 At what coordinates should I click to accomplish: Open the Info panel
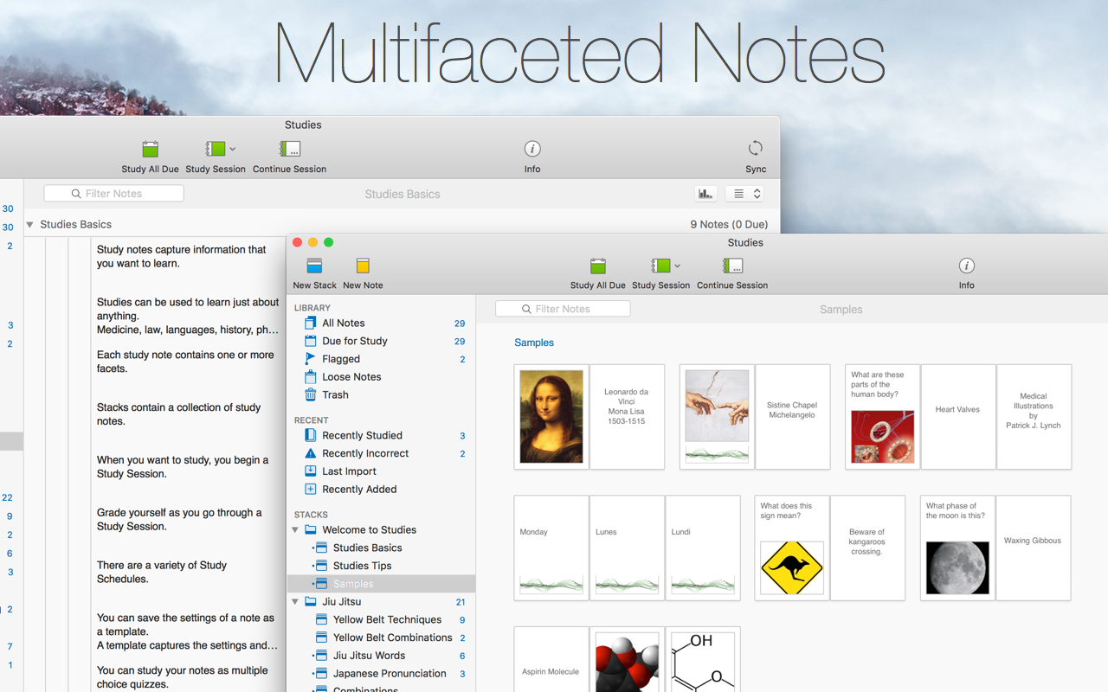966,266
